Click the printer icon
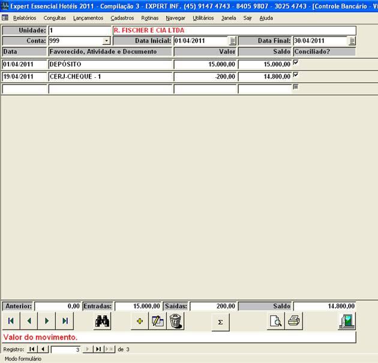Screen dimensions: 378x363 pos(293,321)
